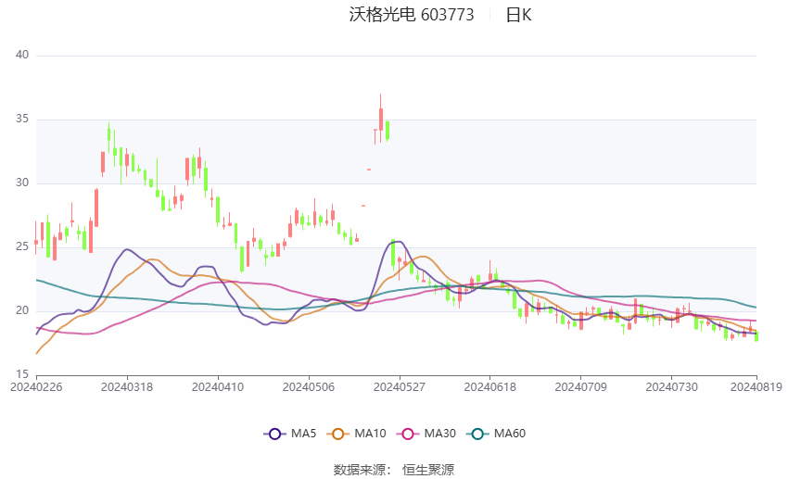The height and width of the screenshot is (479, 788).
Task: Toggle the MA5 legend series
Action: pos(290,434)
